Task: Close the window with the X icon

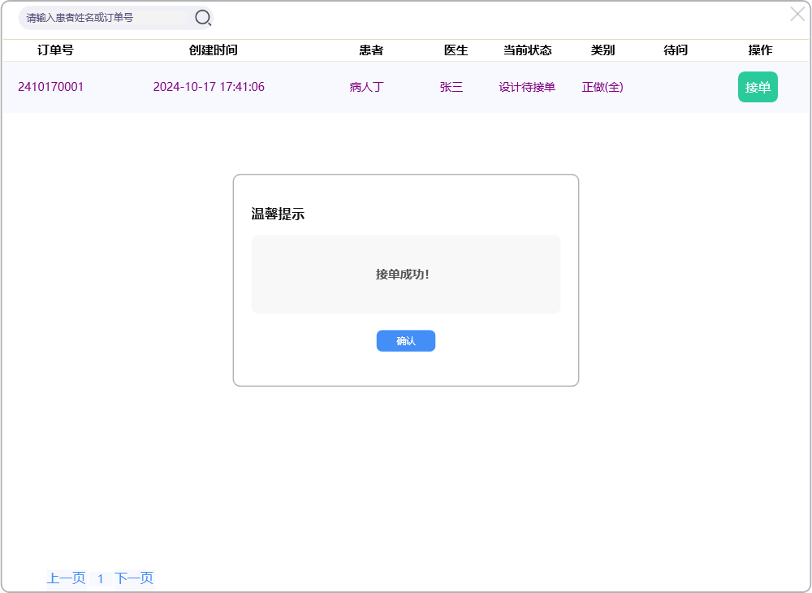Action: [797, 14]
